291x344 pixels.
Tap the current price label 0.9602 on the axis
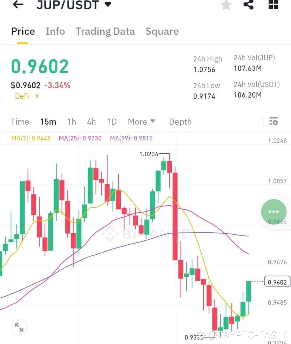277,282
